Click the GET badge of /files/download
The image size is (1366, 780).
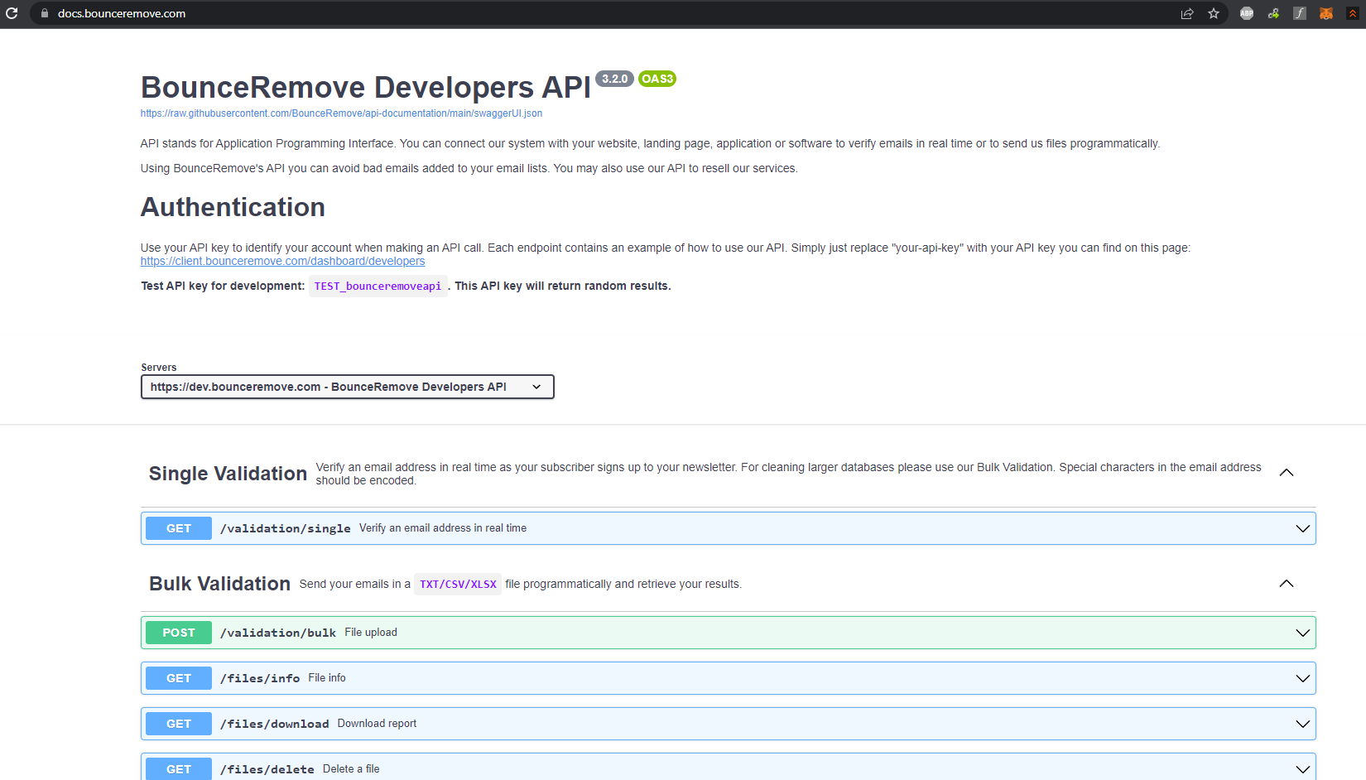[x=179, y=724]
